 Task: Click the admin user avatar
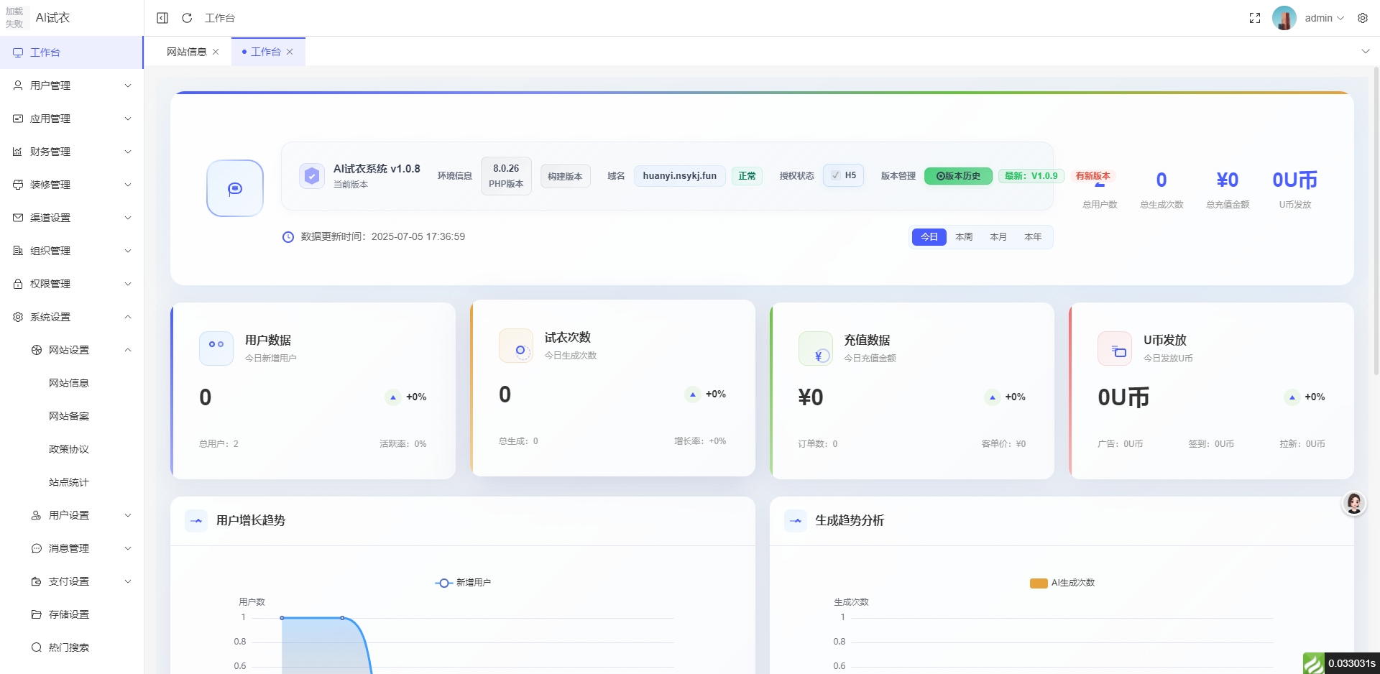pyautogui.click(x=1284, y=18)
